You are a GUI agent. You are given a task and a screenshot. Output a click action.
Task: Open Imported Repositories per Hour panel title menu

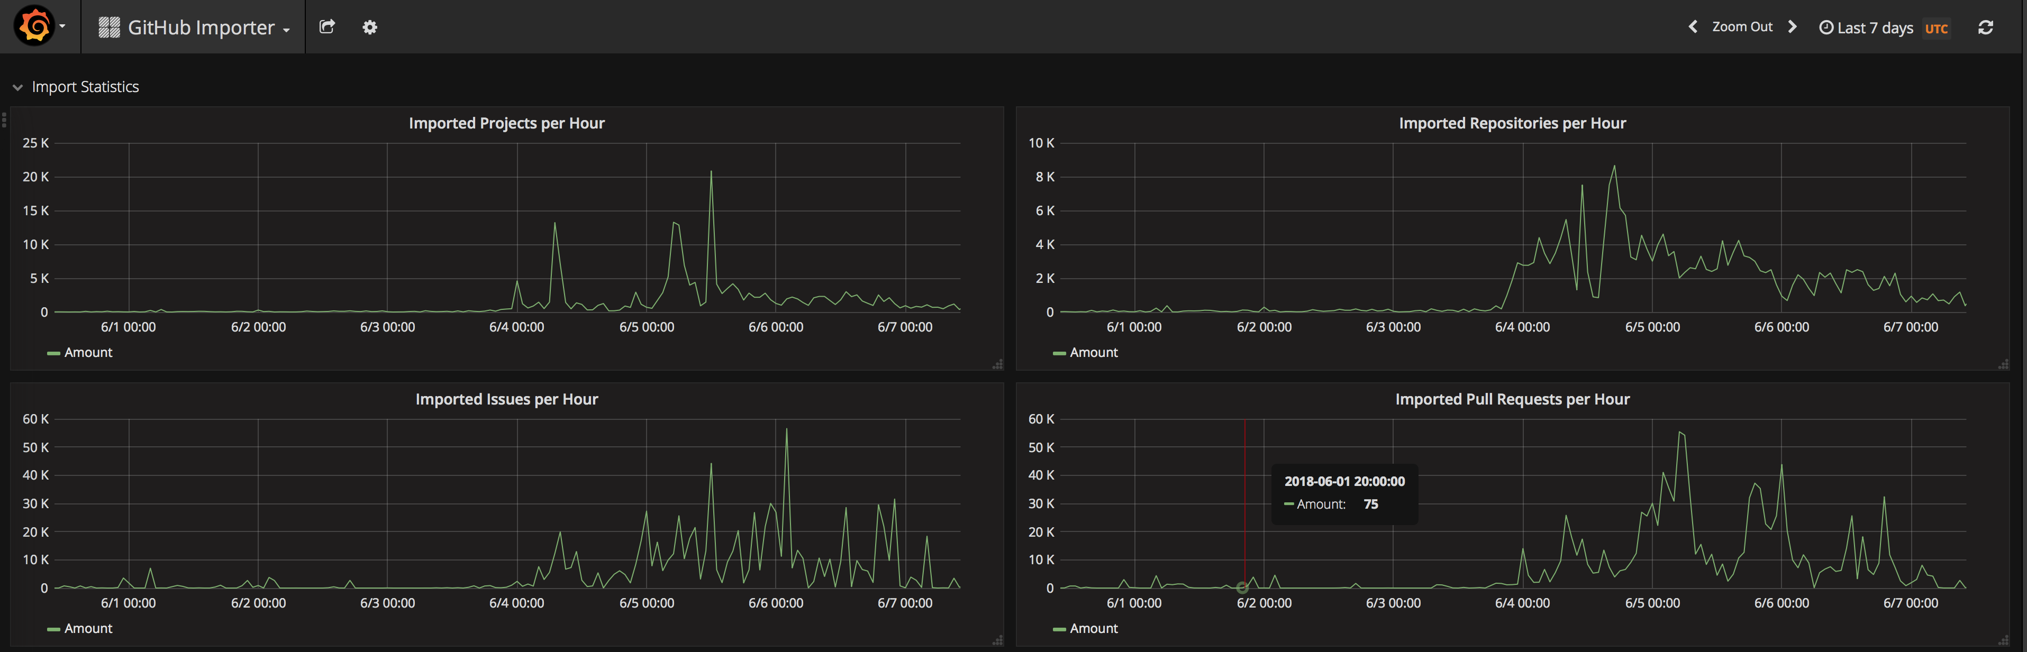(1512, 123)
